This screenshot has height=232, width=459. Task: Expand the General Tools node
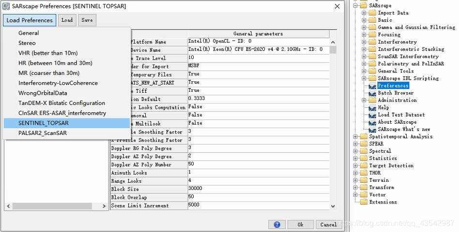tap(364, 72)
